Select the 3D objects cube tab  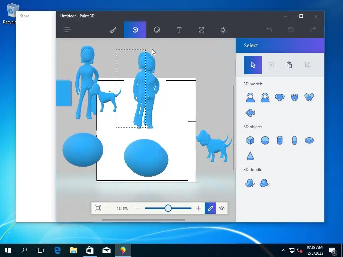135,30
